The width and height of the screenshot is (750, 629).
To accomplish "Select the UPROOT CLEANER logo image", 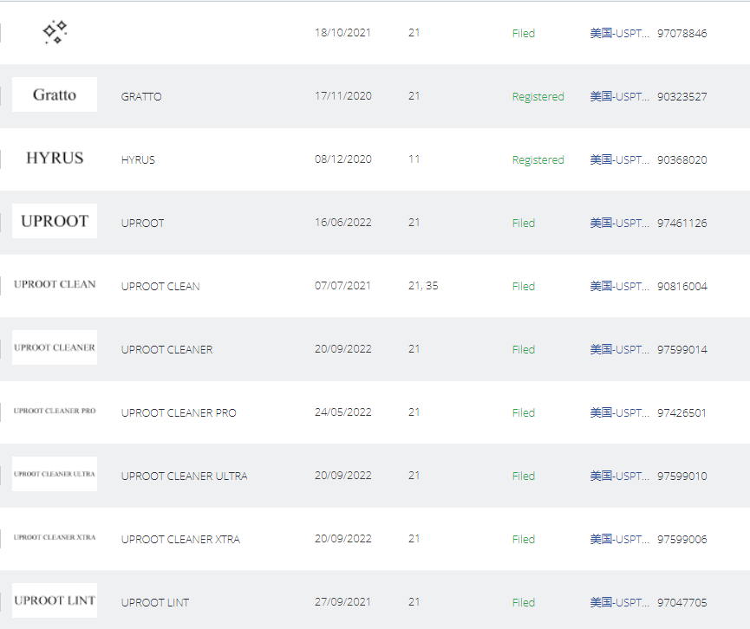I will (x=55, y=347).
